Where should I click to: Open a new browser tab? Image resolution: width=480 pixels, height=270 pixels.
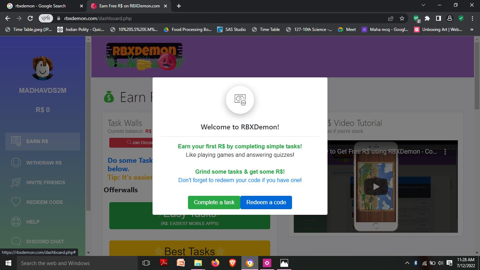pyautogui.click(x=179, y=6)
